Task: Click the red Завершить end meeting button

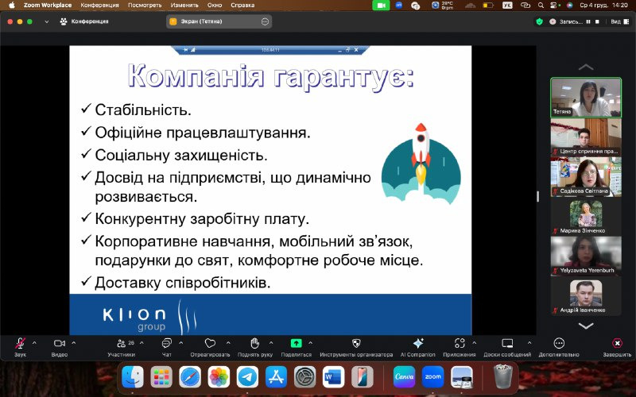Action: [x=617, y=345]
